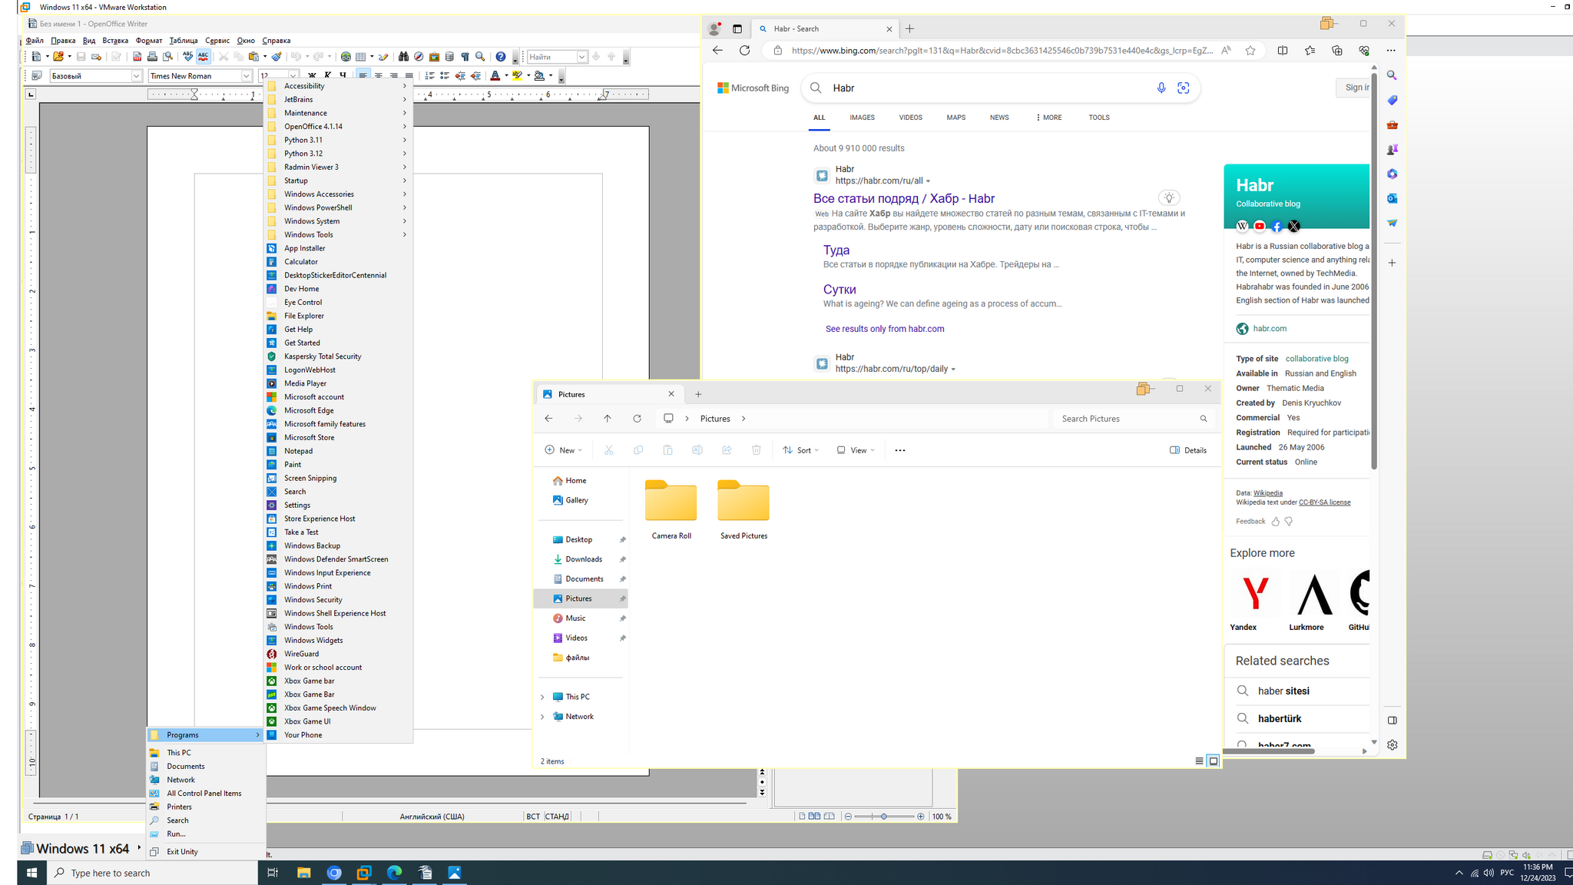Click Edge split screen icon
1573x885 pixels.
(x=1283, y=51)
